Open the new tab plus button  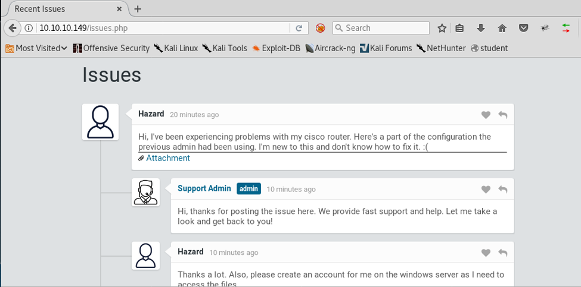point(138,9)
